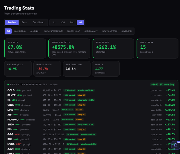Click the CRCL ticker row

click(91, 105)
